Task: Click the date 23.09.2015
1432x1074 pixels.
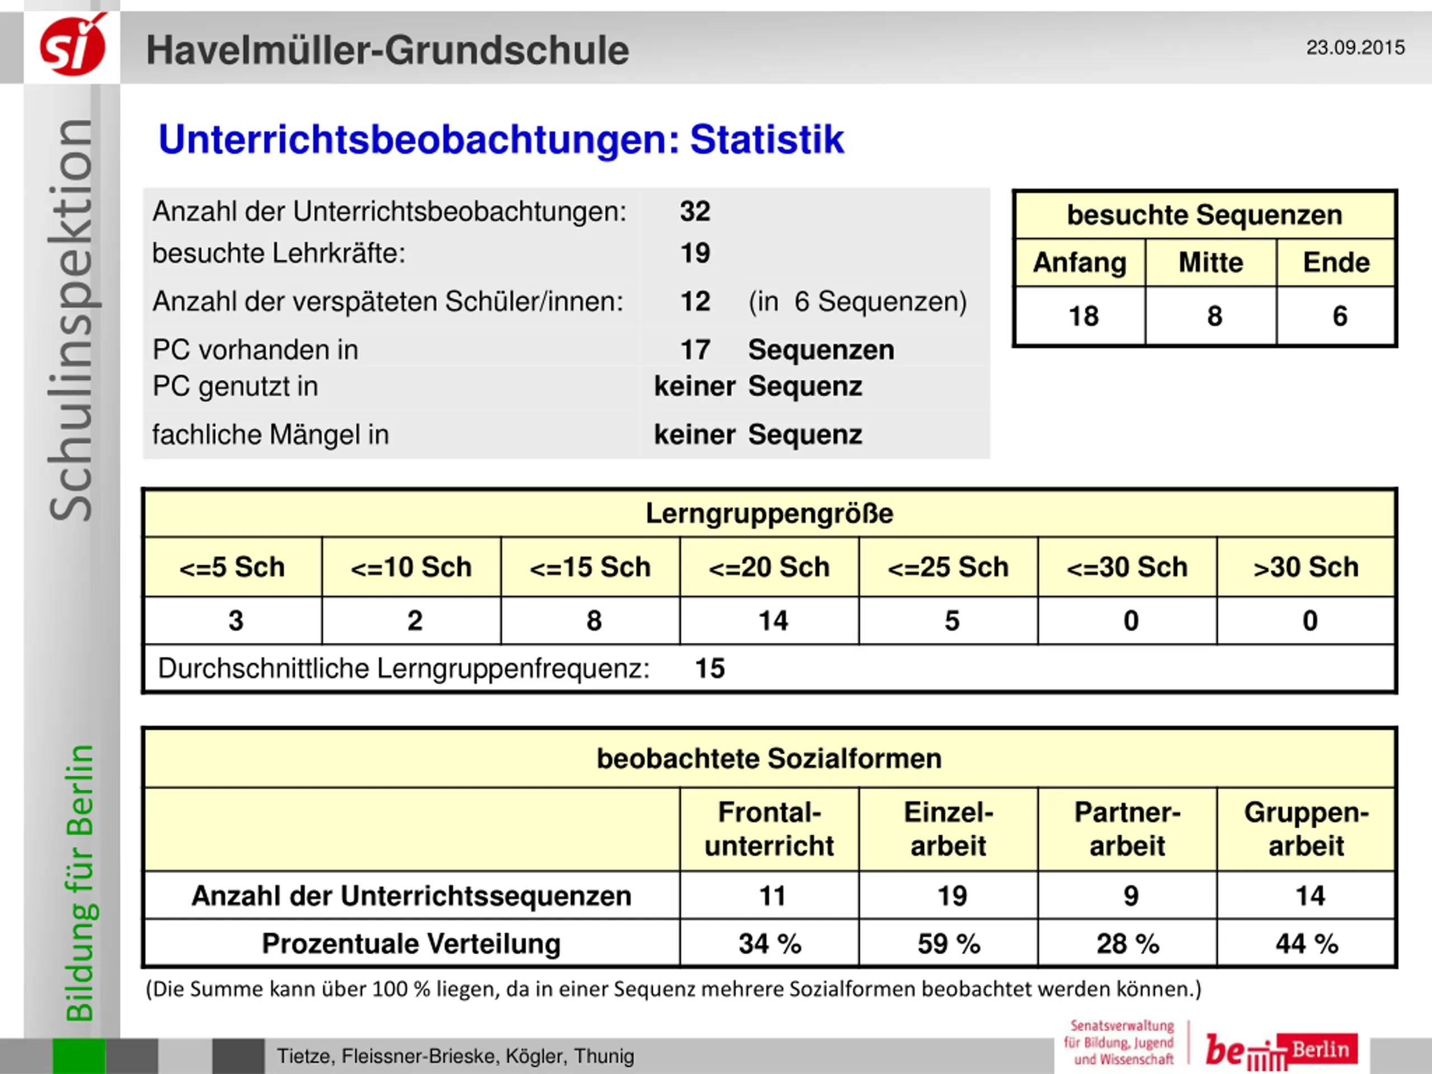Action: (x=1354, y=47)
